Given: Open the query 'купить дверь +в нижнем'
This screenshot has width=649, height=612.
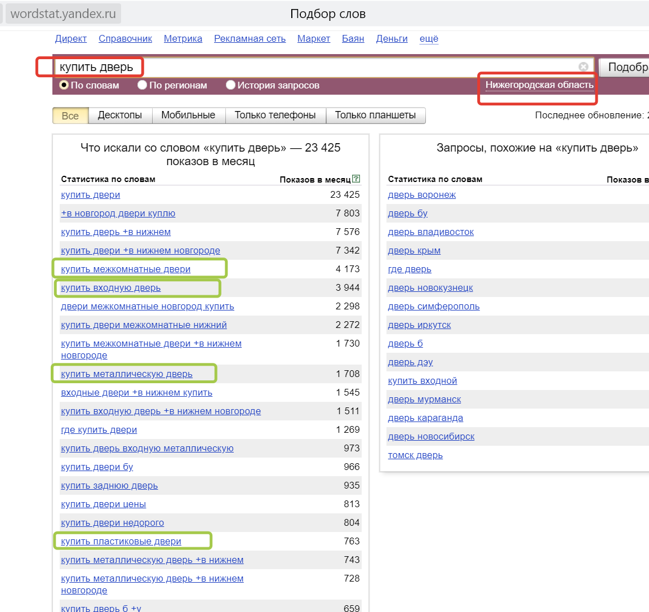Looking at the screenshot, I should tap(115, 232).
